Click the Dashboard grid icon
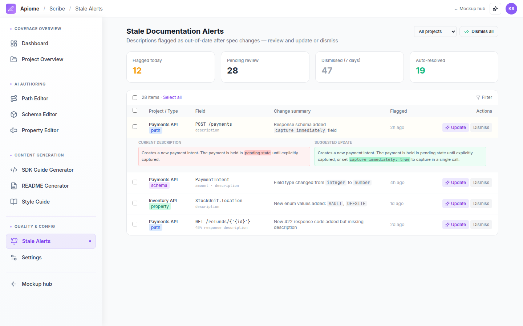 click(14, 43)
